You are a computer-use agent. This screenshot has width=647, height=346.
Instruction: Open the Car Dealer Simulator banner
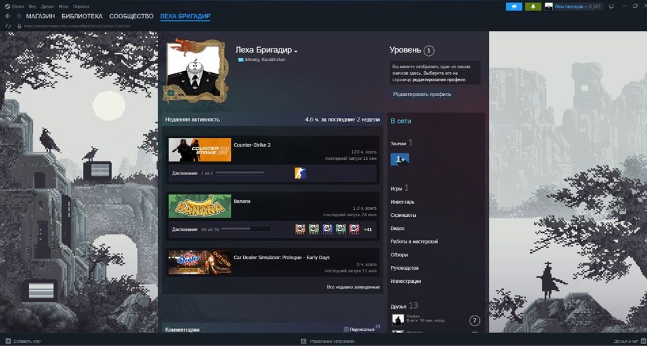(200, 262)
